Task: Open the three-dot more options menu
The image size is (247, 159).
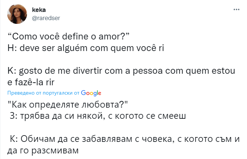Action: pyautogui.click(x=237, y=9)
